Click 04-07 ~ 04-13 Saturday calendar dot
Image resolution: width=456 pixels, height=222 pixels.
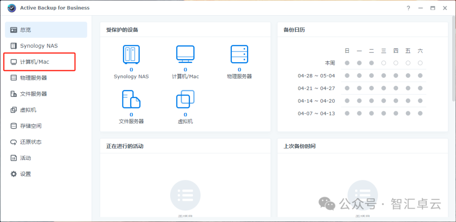pyautogui.click(x=420, y=113)
